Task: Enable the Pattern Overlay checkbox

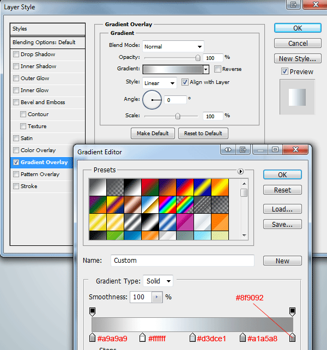Action: [16, 174]
